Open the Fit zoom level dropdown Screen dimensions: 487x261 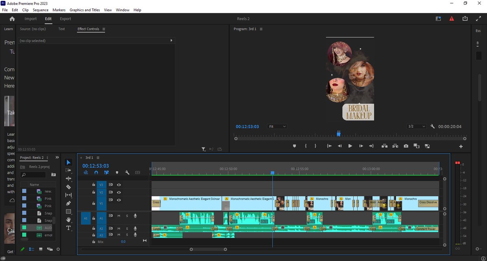(x=277, y=126)
